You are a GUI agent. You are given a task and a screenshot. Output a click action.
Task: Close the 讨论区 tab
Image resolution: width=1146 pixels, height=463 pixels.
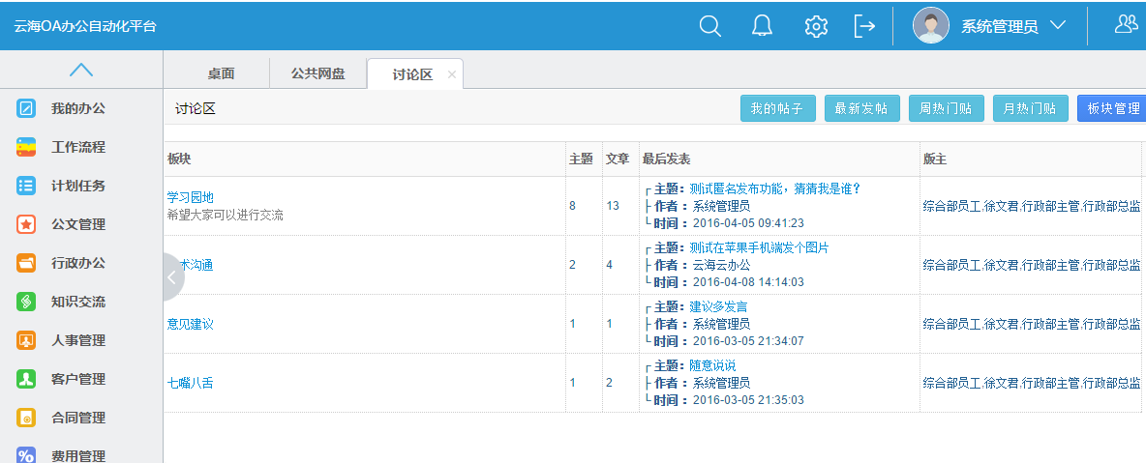(452, 74)
